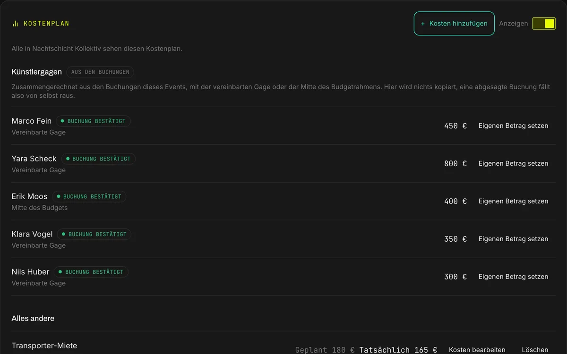
Task: Click Kosten bearbeiten for Transporter-Miete
Action: [477, 350]
